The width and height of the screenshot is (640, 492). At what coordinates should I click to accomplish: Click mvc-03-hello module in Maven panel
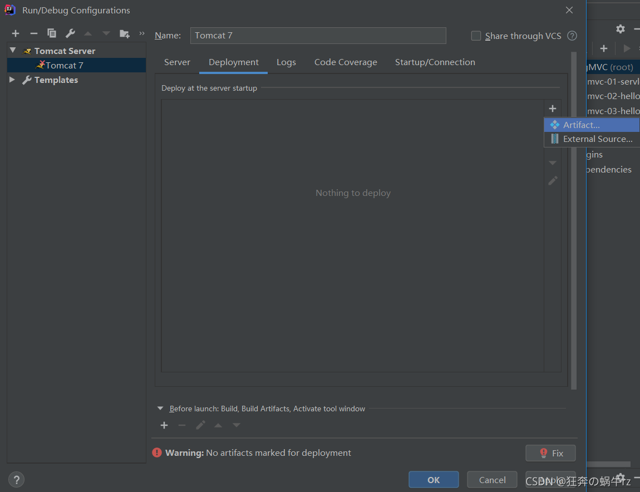click(x=613, y=111)
